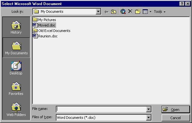Open the Tools menu

click(x=160, y=12)
